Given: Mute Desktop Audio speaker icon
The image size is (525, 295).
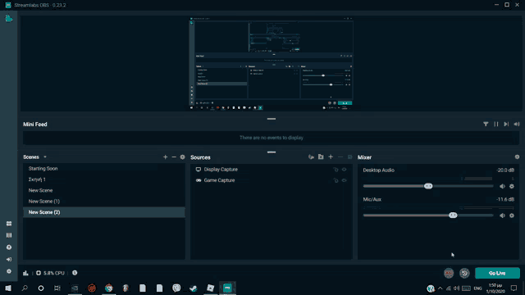Looking at the screenshot, I should pyautogui.click(x=502, y=186).
